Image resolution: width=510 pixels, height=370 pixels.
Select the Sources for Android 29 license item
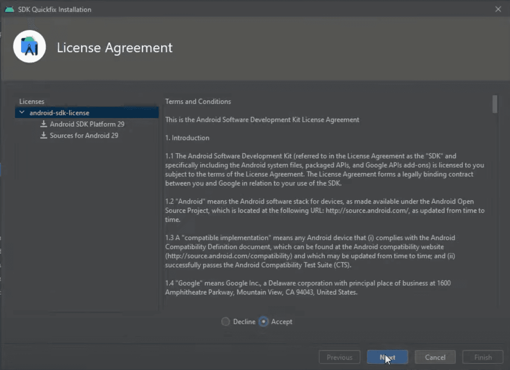click(84, 135)
